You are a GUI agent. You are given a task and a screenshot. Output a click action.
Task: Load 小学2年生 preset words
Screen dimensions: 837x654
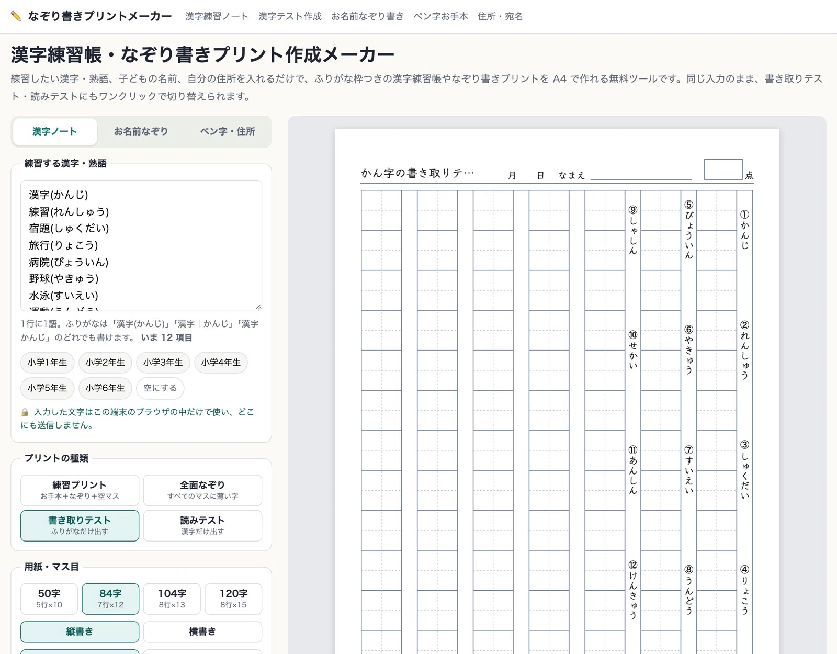tap(105, 363)
